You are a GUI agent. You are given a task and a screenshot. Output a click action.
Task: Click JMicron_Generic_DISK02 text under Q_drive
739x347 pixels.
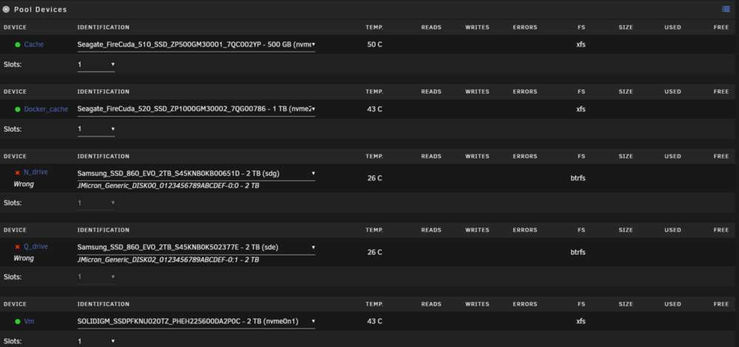[168, 260]
